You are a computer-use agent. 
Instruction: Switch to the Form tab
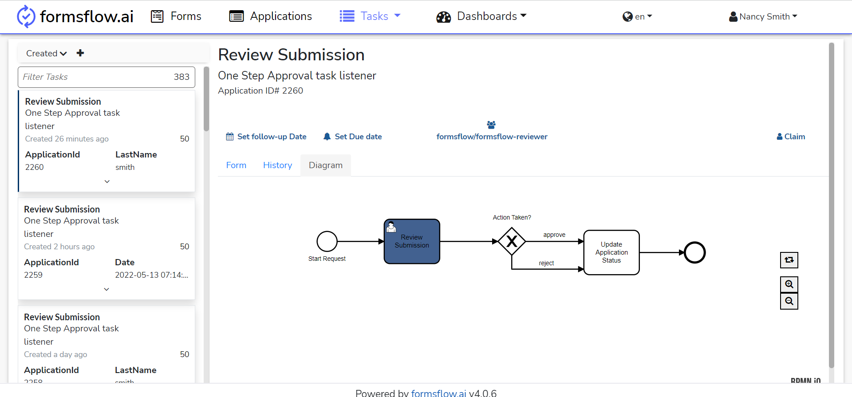(236, 165)
